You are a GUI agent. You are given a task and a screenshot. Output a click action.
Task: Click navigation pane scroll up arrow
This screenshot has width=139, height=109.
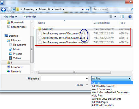(32, 22)
